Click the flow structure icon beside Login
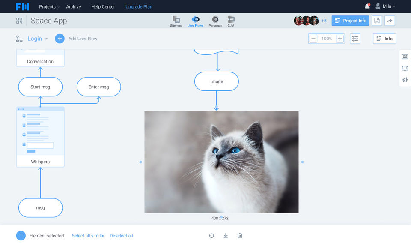The height and width of the screenshot is (246, 411). pos(19,39)
